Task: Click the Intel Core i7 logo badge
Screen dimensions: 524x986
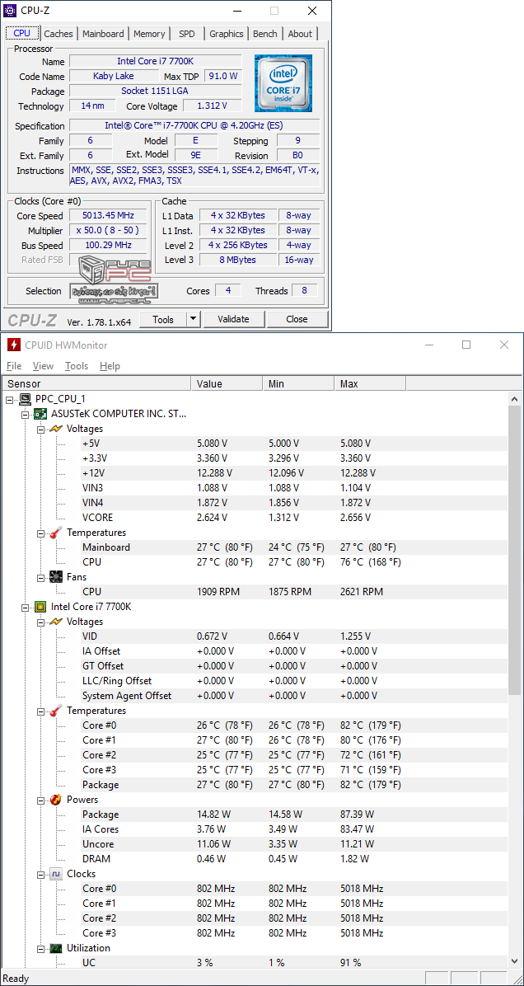Action: (283, 82)
